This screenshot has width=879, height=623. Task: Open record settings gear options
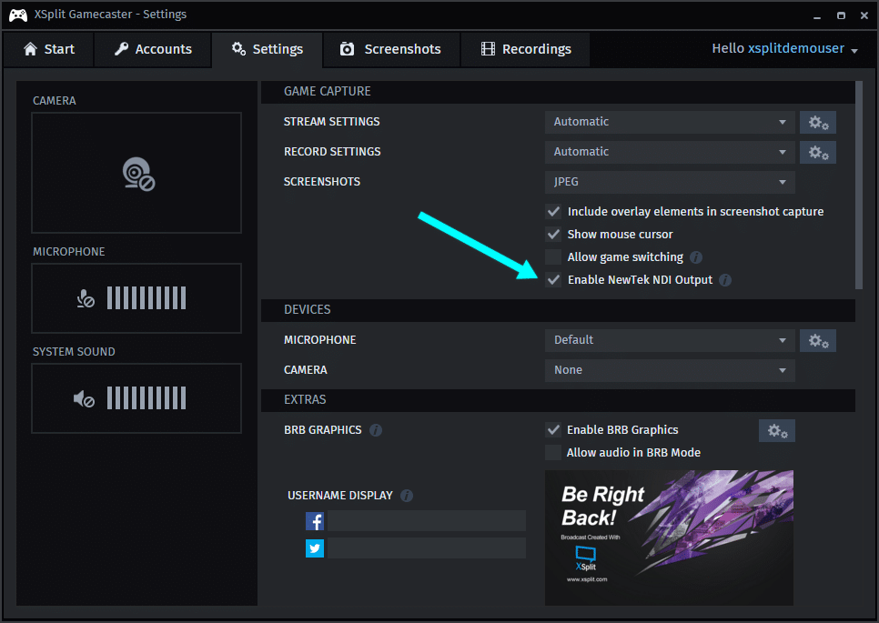(818, 153)
